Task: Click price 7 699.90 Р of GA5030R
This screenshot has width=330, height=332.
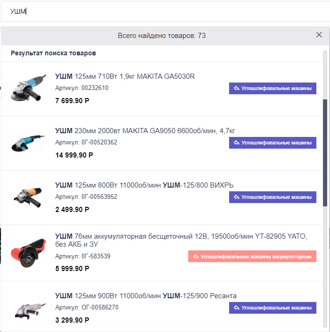Action: [72, 100]
